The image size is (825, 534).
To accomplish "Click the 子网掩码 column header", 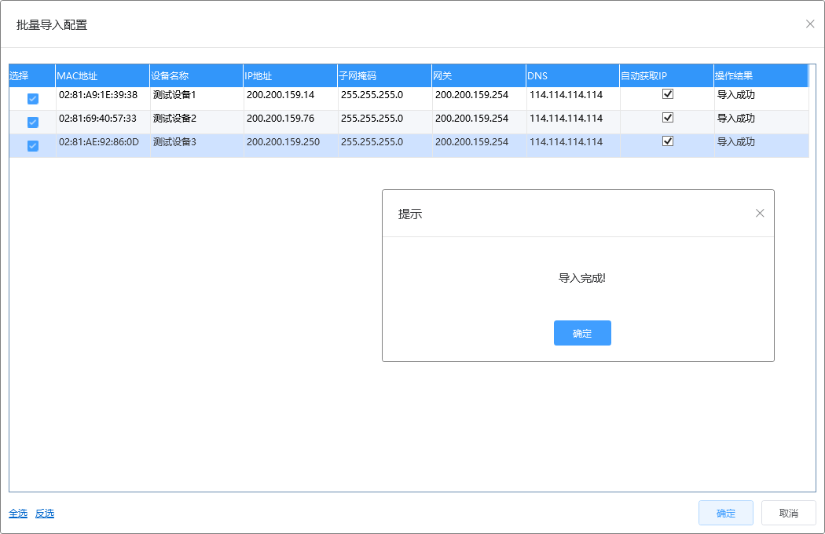I will 385,75.
